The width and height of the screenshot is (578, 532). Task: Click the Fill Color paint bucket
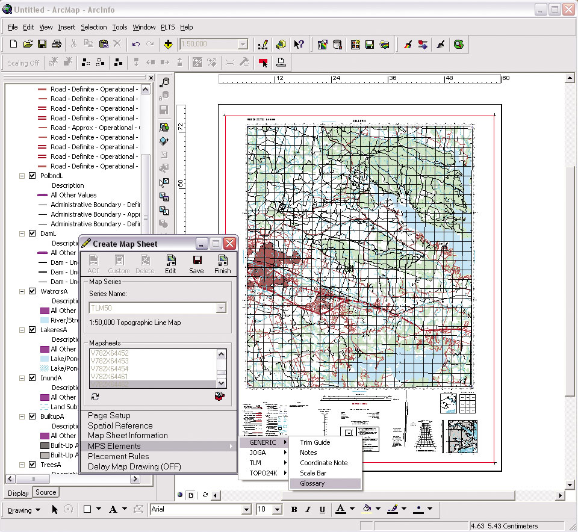pyautogui.click(x=367, y=509)
